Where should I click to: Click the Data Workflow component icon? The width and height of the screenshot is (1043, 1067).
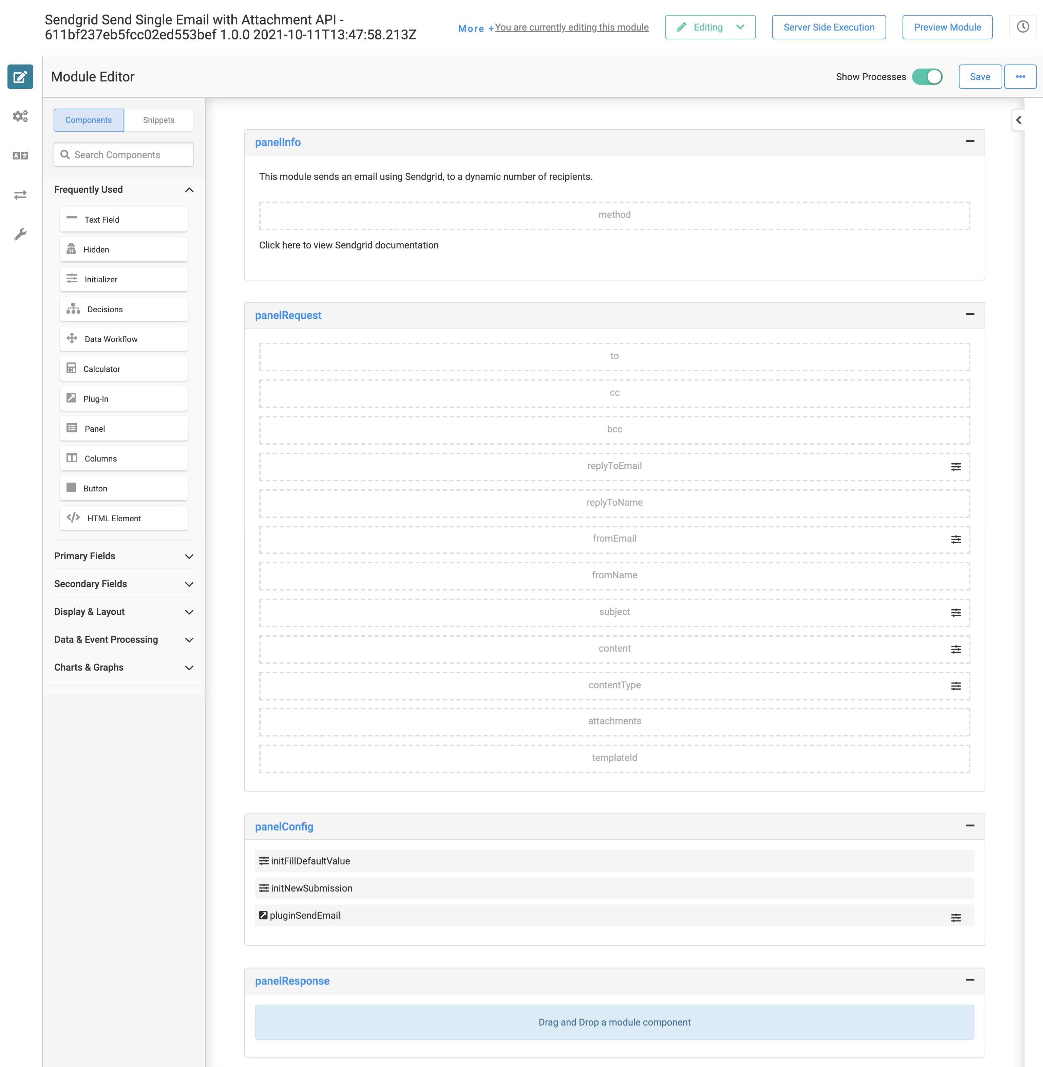coord(72,338)
